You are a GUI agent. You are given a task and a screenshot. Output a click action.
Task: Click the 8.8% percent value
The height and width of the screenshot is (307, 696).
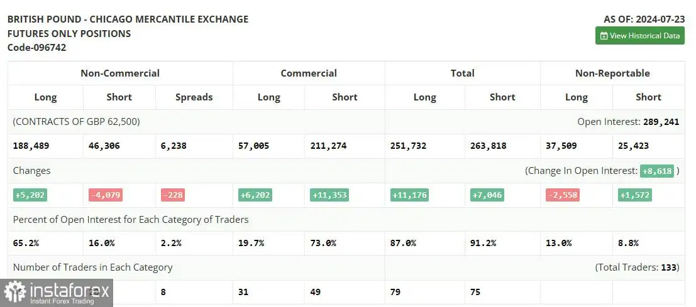(x=628, y=243)
